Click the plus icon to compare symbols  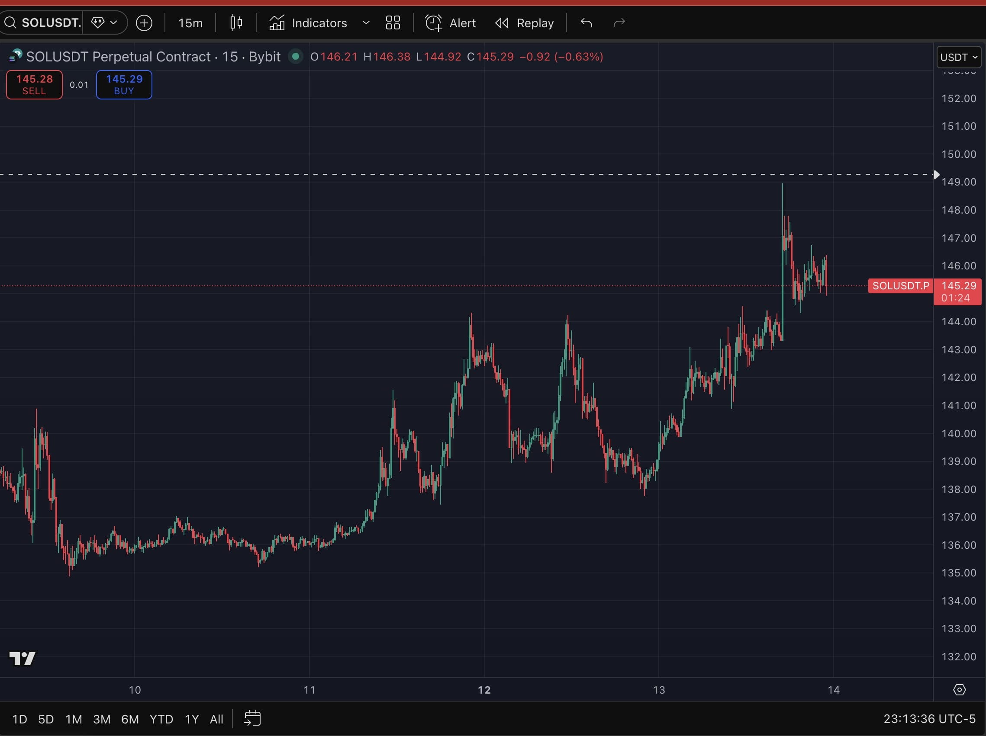tap(144, 23)
